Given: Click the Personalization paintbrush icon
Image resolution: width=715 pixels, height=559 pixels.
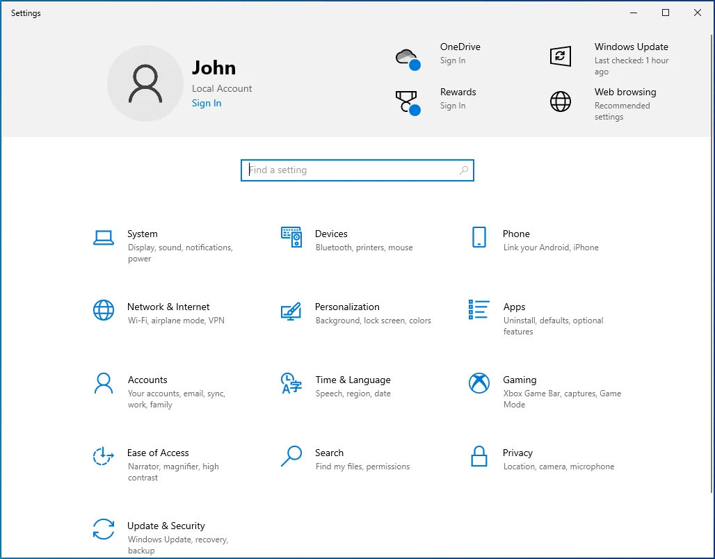Looking at the screenshot, I should coord(291,311).
